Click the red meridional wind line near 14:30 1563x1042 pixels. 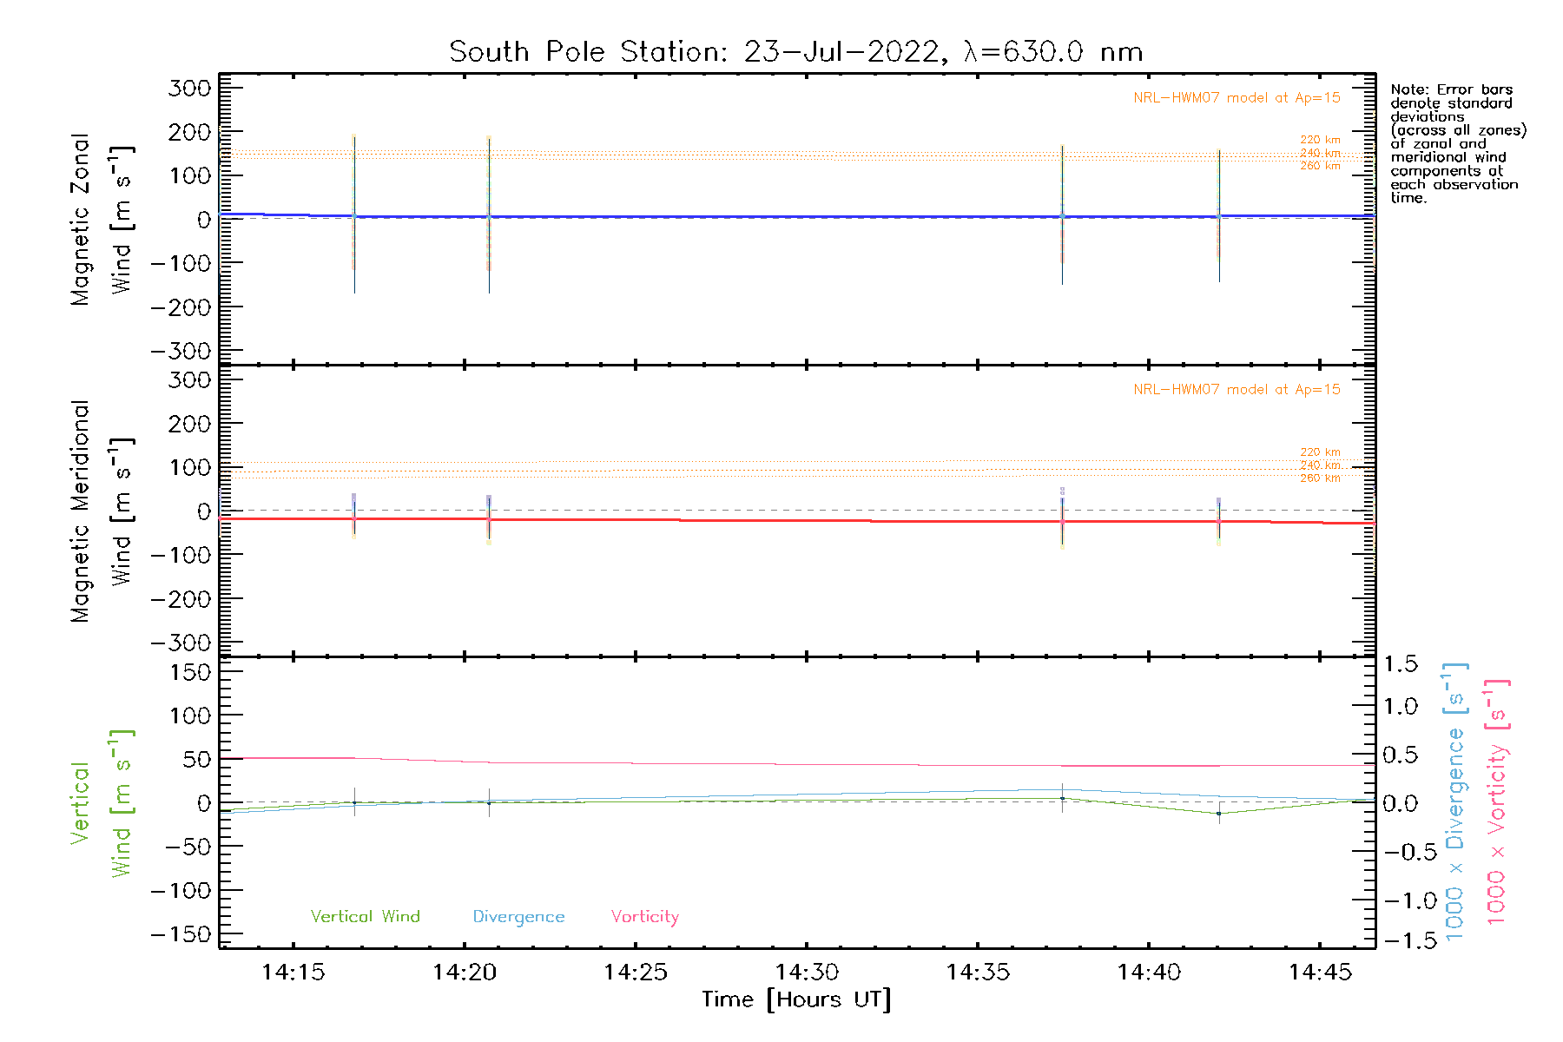(807, 520)
